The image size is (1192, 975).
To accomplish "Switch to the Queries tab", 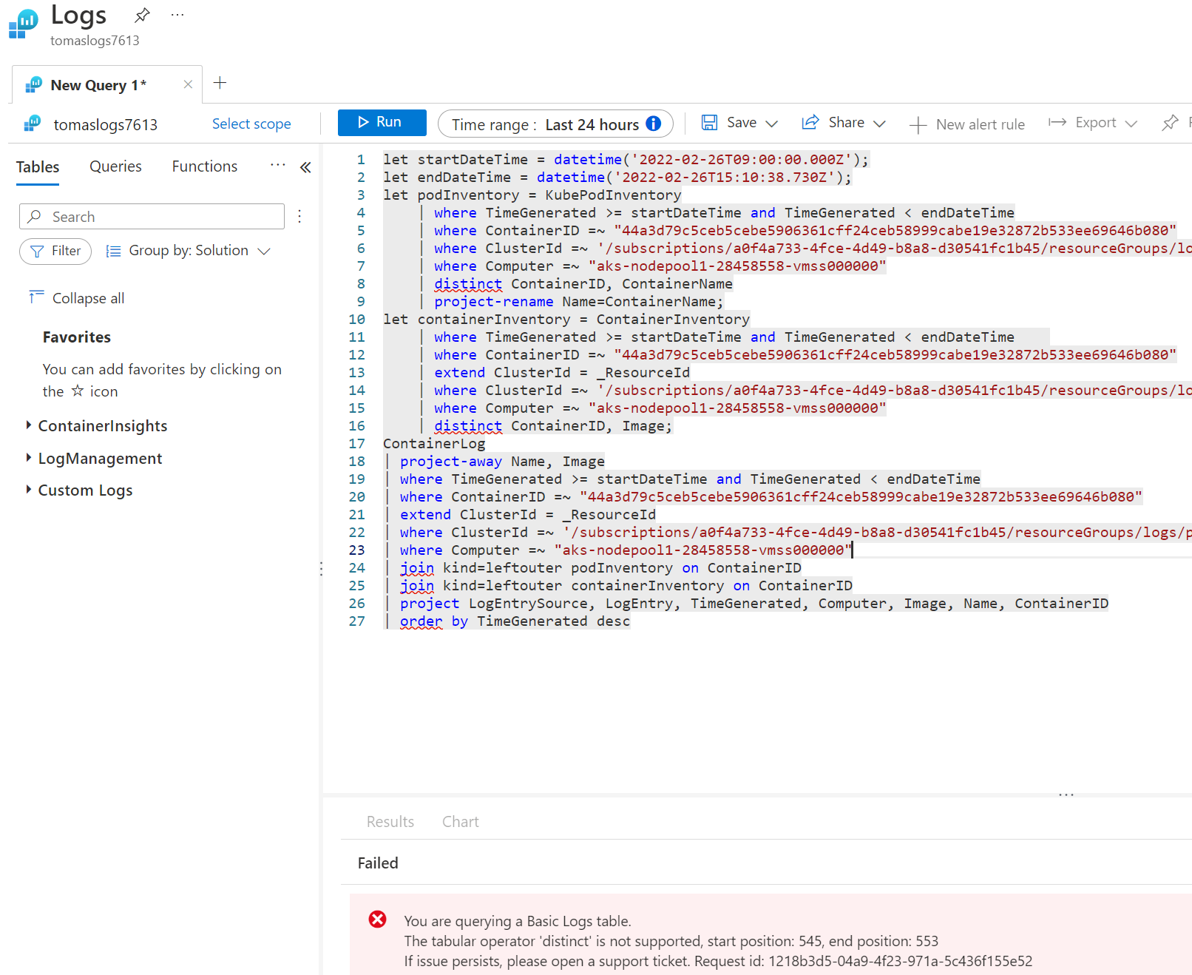I will (115, 166).
